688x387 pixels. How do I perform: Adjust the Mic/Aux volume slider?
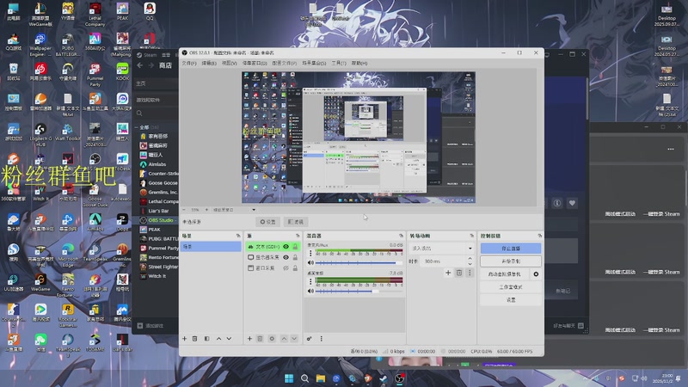[x=359, y=263]
